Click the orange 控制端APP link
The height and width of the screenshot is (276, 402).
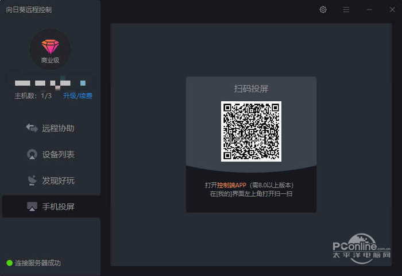231,185
